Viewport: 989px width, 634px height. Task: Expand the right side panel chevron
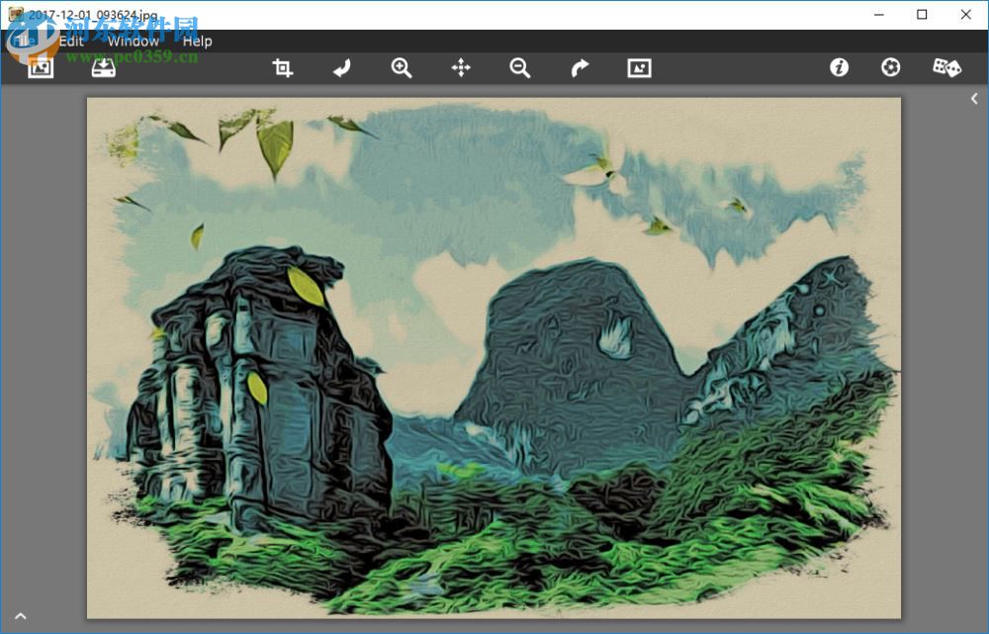pos(973,98)
